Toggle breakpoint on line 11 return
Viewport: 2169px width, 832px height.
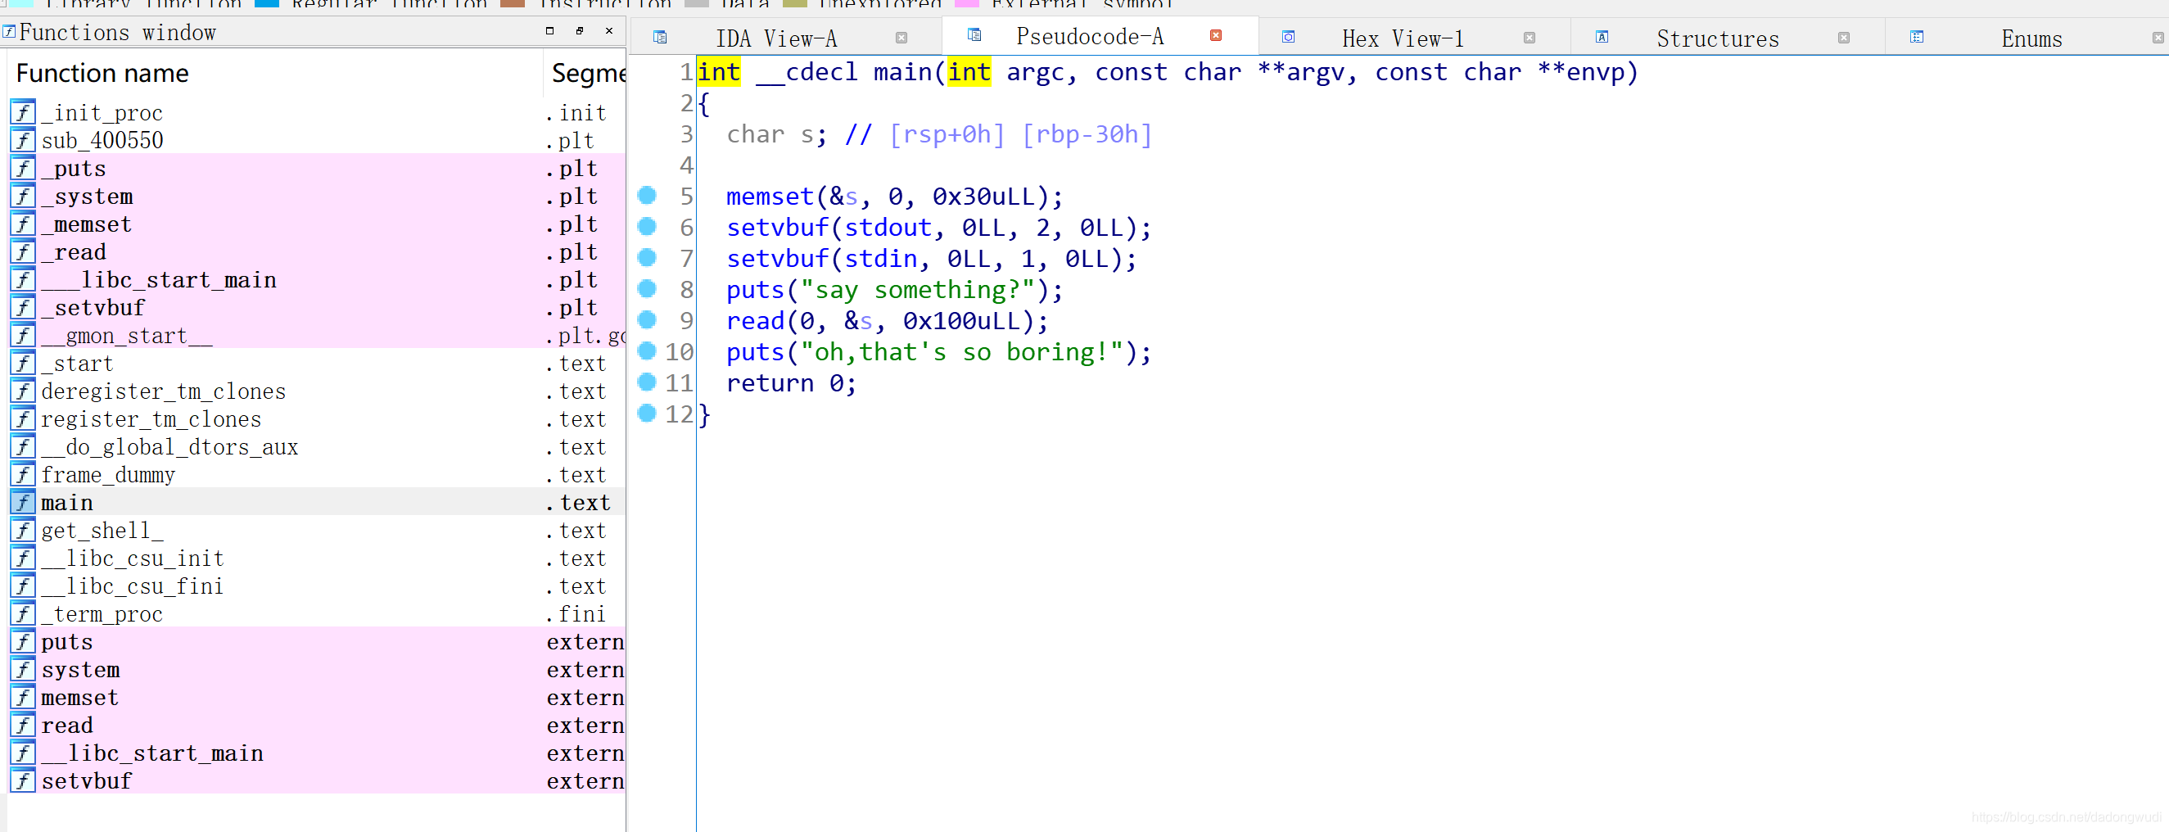647,382
